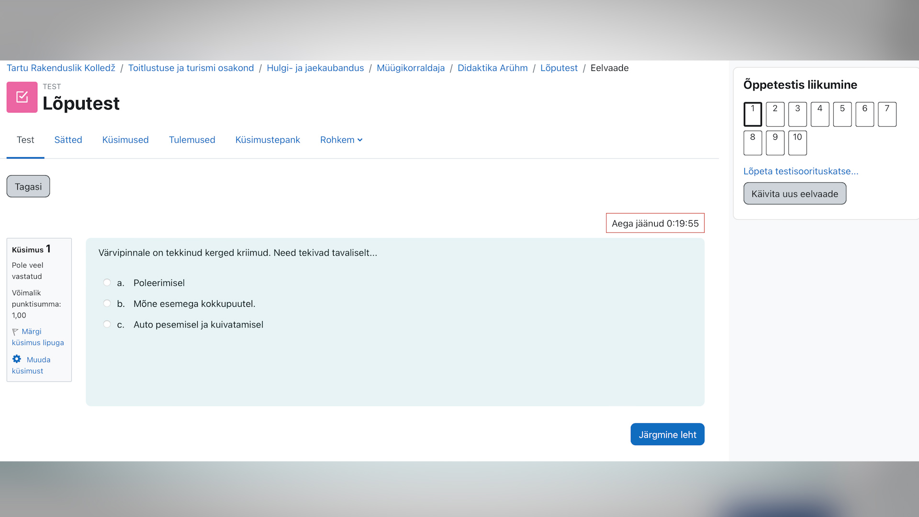Screen dimensions: 919x517
Task: Open the Lõputest breadcrumb link
Action: 559,67
